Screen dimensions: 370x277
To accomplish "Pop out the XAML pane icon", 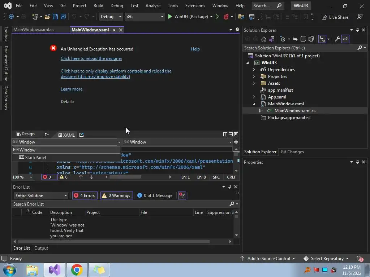I will point(81,135).
